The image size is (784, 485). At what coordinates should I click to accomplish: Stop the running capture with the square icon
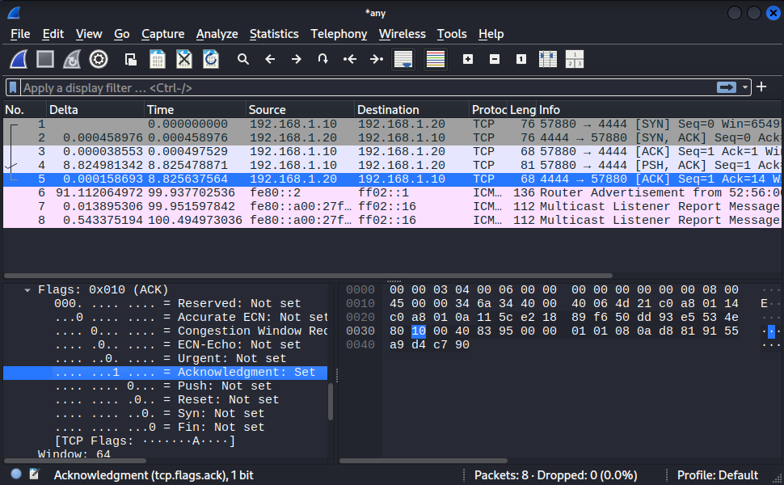[x=45, y=59]
